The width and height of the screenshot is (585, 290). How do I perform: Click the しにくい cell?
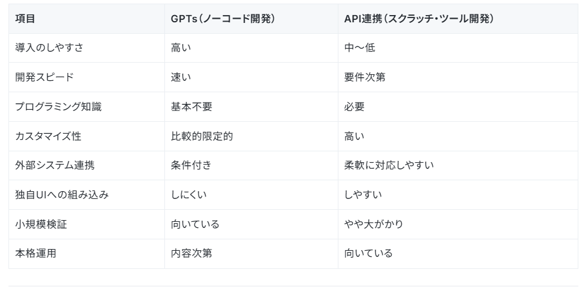pos(251,195)
